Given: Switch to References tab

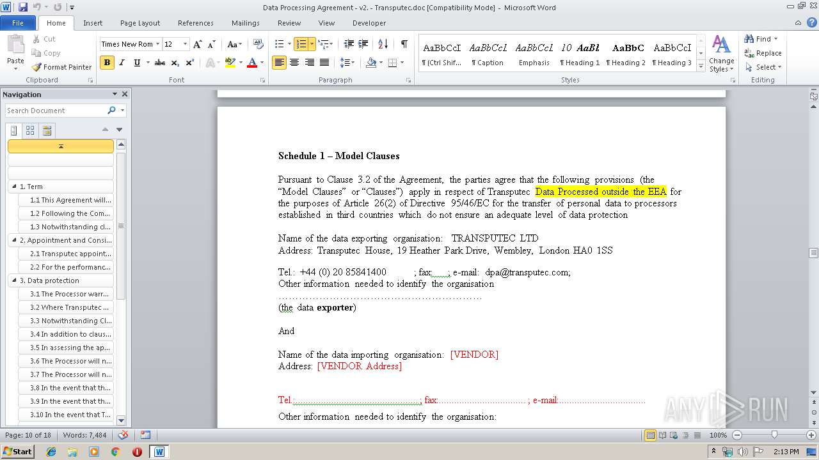Looking at the screenshot, I should 196,23.
